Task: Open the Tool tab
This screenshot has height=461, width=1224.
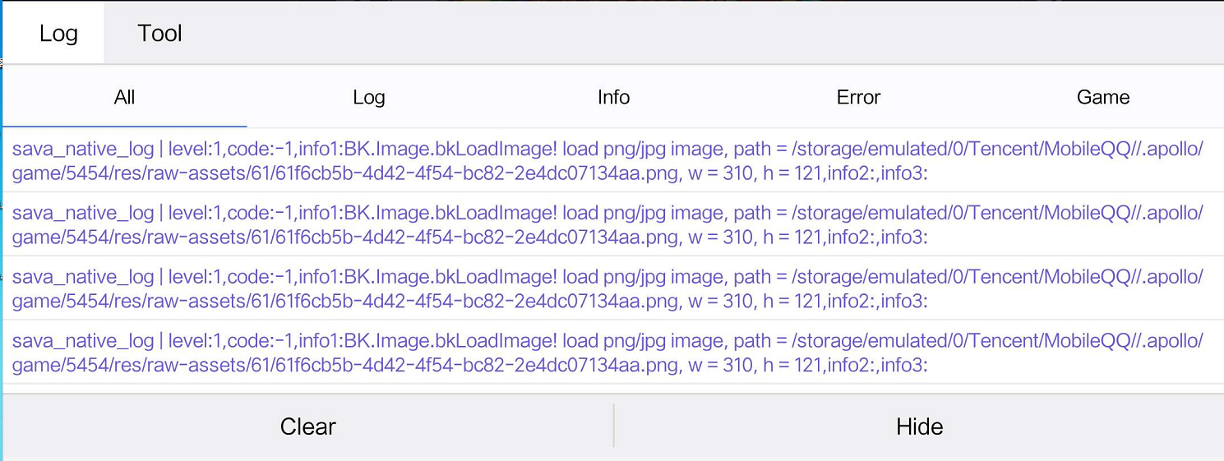Action: tap(159, 34)
